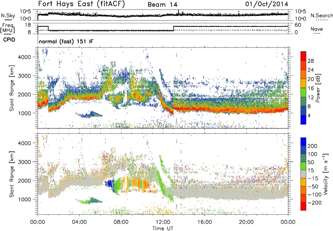Click the "12" tick on Power colorbar
333x231 pixels.
coord(311,98)
